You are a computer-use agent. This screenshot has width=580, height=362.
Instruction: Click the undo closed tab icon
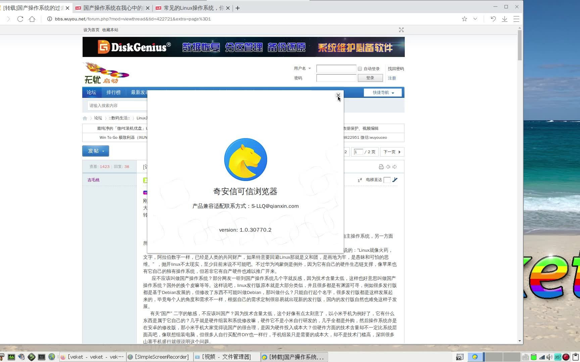493,19
